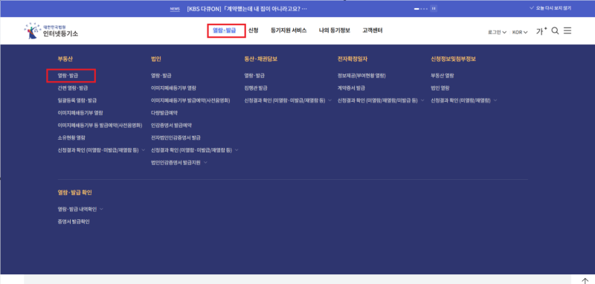
Task: Click 열람·발급 under 법인
Action: pyautogui.click(x=161, y=76)
